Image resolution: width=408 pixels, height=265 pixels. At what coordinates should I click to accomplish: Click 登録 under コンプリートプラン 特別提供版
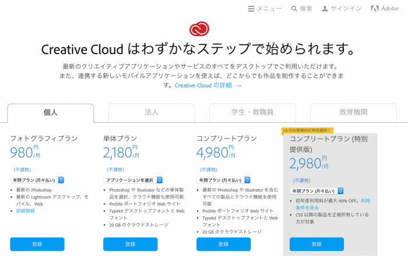[316, 244]
